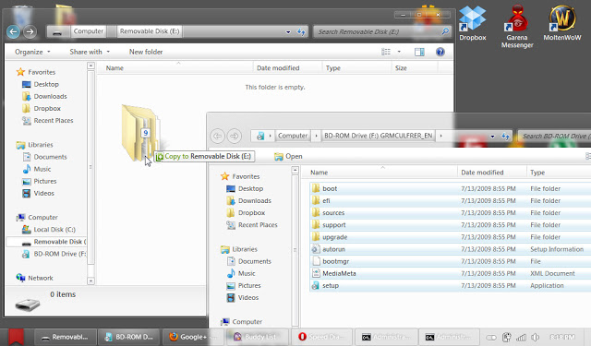Open Documents library in Removable Disk sidebar
The width and height of the screenshot is (591, 346).
click(44, 157)
